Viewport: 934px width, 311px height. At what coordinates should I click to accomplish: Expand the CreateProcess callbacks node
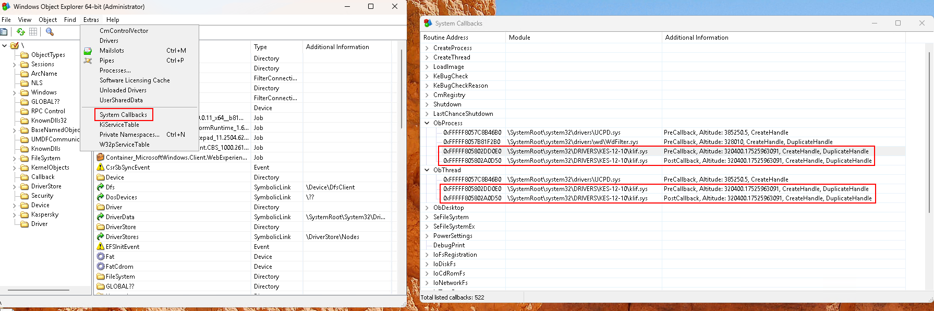click(x=427, y=48)
